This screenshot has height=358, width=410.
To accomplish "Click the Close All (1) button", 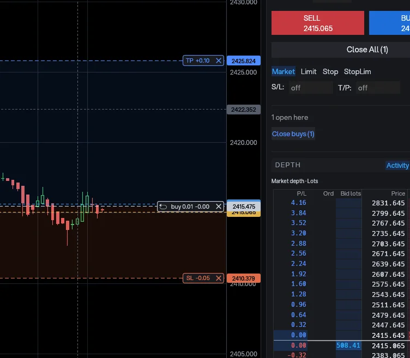I will click(x=367, y=50).
